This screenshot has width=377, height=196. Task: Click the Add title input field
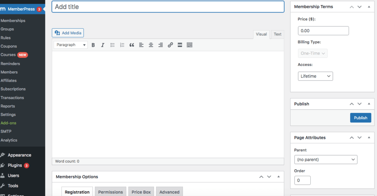(x=168, y=7)
